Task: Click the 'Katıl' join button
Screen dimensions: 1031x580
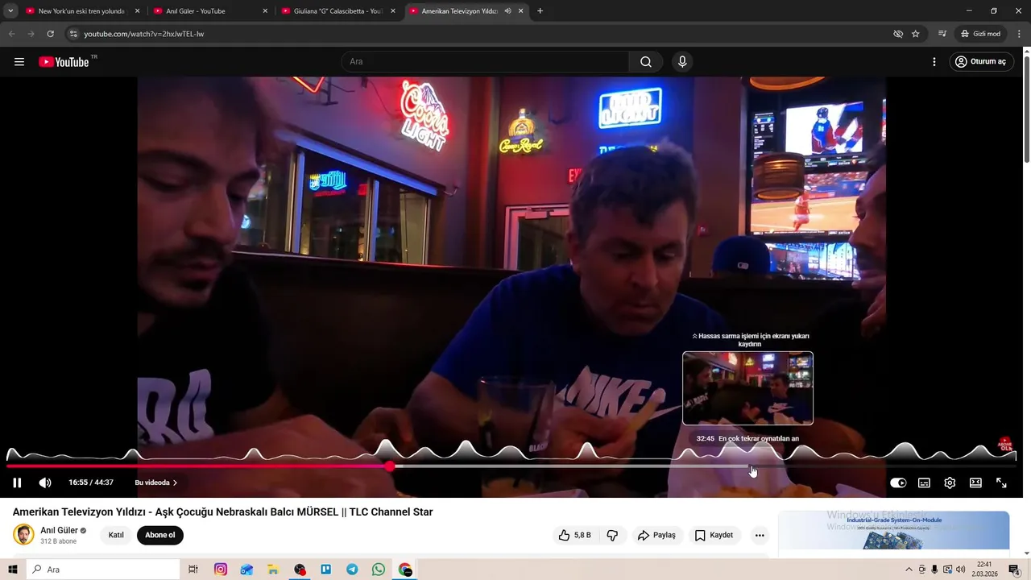Action: point(116,535)
